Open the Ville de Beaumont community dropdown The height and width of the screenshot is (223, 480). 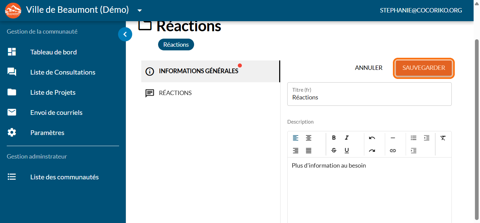[140, 10]
